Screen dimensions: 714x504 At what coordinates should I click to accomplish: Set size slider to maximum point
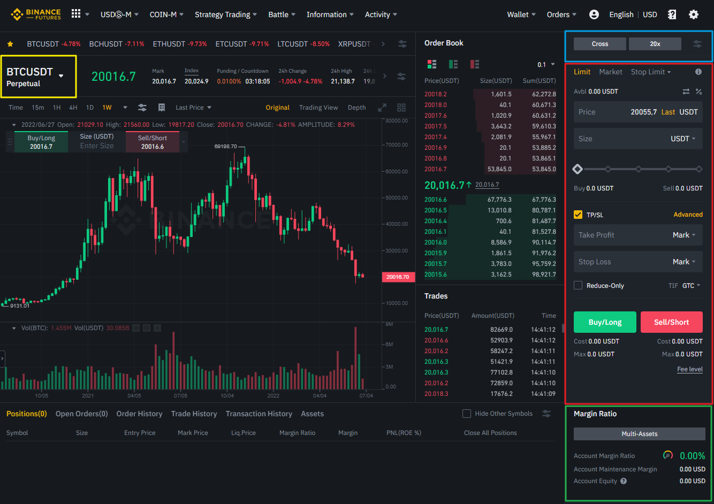click(x=699, y=169)
